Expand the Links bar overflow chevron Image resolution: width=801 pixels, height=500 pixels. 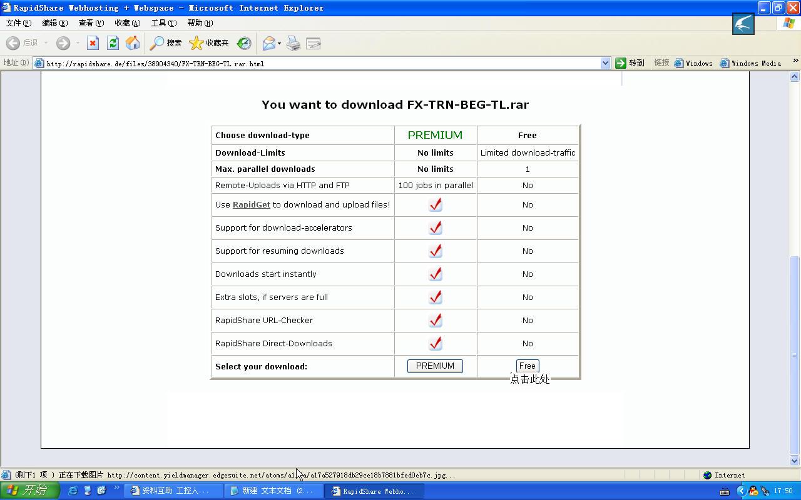795,61
